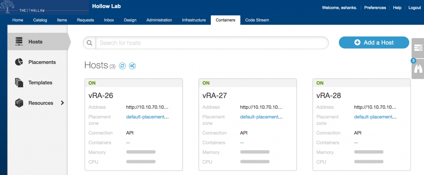Expand the Resources submenu arrow

click(x=63, y=103)
